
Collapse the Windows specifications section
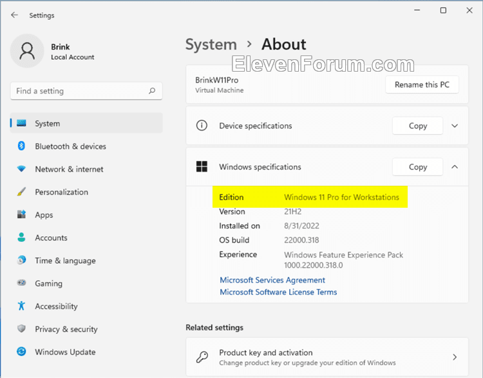pyautogui.click(x=455, y=166)
